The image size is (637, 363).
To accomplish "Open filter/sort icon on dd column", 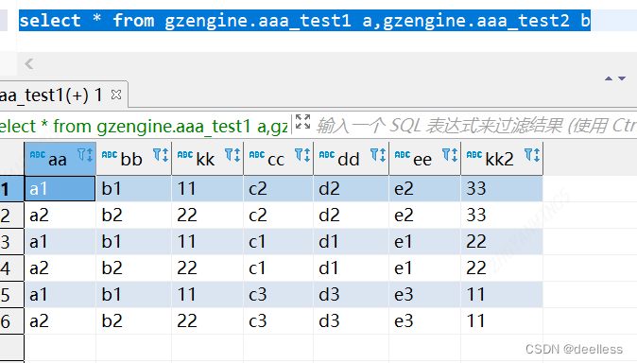I will [378, 155].
